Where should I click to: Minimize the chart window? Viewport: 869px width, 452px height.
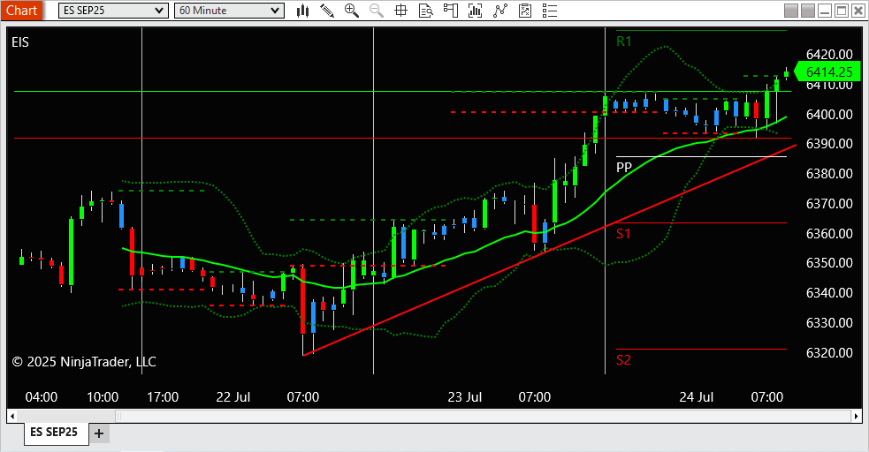tap(825, 11)
